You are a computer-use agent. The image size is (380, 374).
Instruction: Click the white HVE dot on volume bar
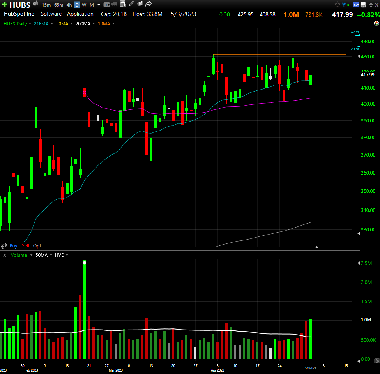click(85, 263)
